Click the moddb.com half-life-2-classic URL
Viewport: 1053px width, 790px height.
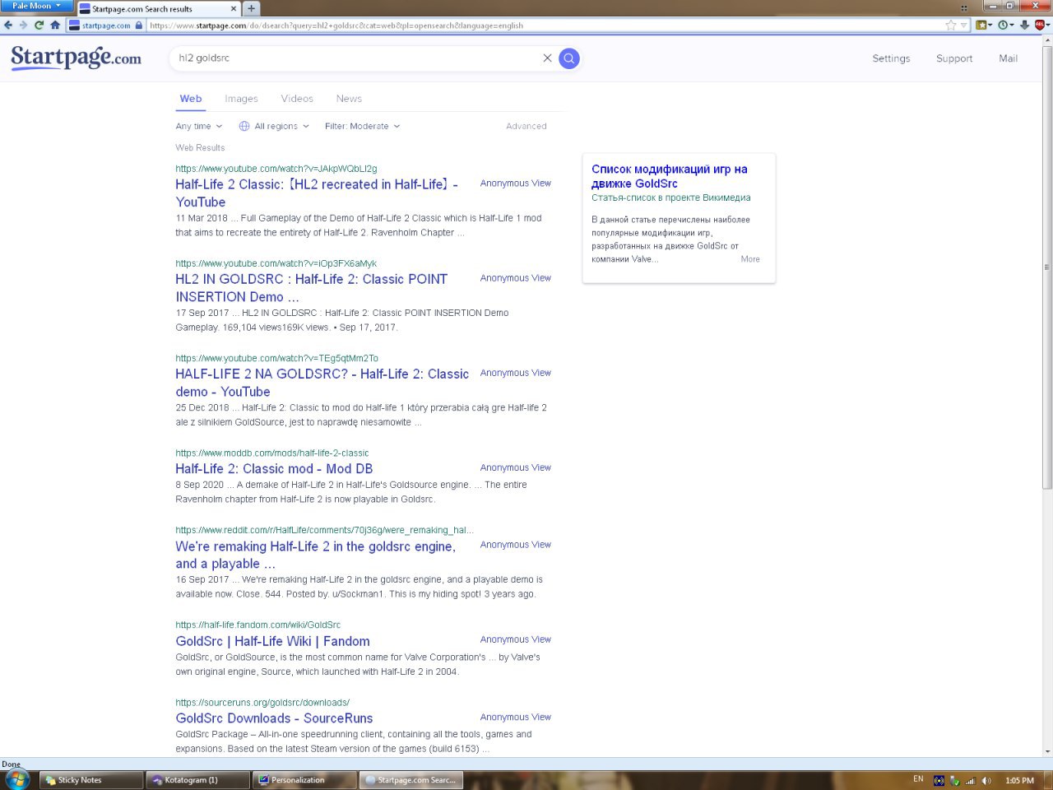(271, 453)
